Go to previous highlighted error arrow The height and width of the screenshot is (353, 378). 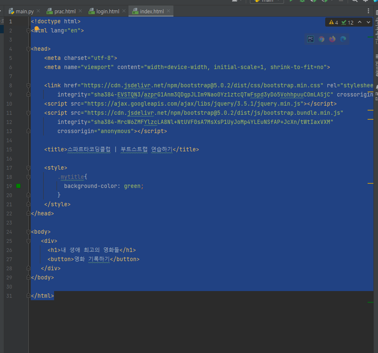click(x=360, y=22)
